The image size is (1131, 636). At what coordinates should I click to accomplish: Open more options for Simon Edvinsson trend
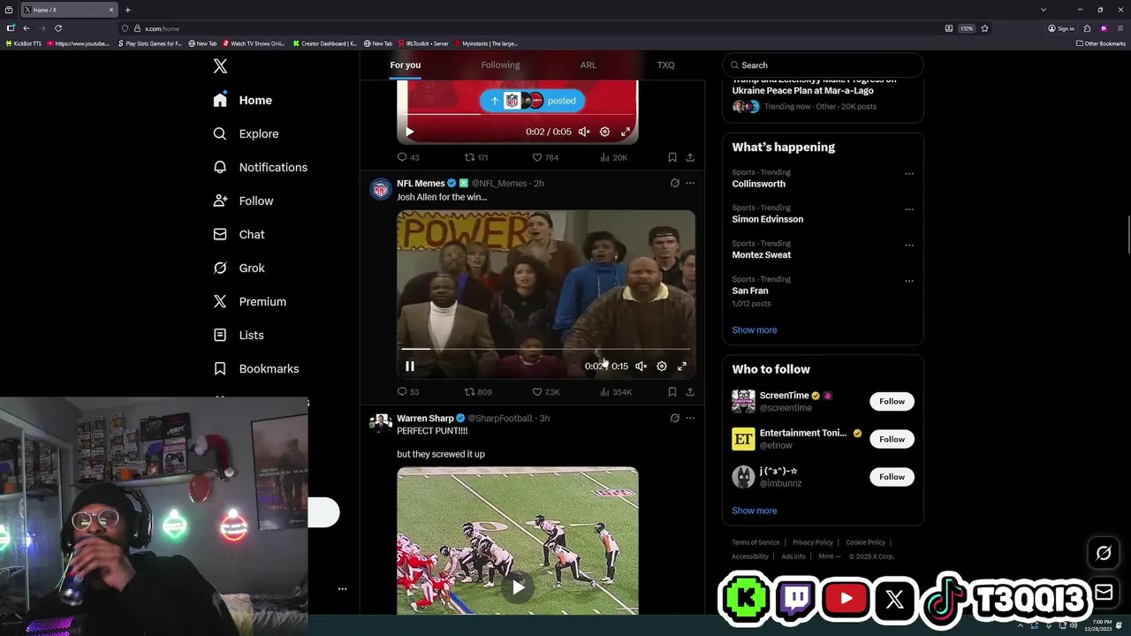pyautogui.click(x=909, y=209)
